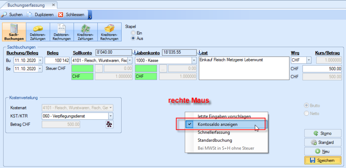The image size is (346, 168).
Task: Click the Sollkonto green tax code field
Action: click(82, 69)
